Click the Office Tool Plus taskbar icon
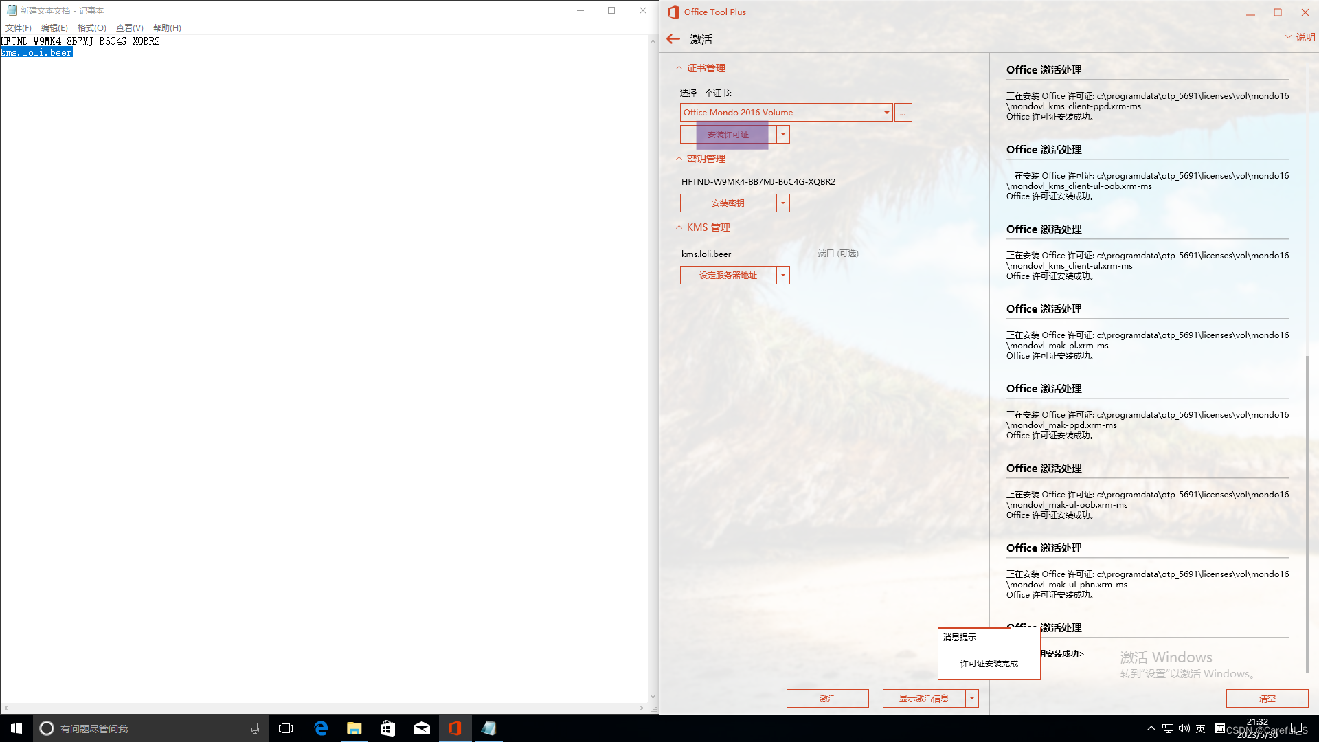 click(x=455, y=728)
